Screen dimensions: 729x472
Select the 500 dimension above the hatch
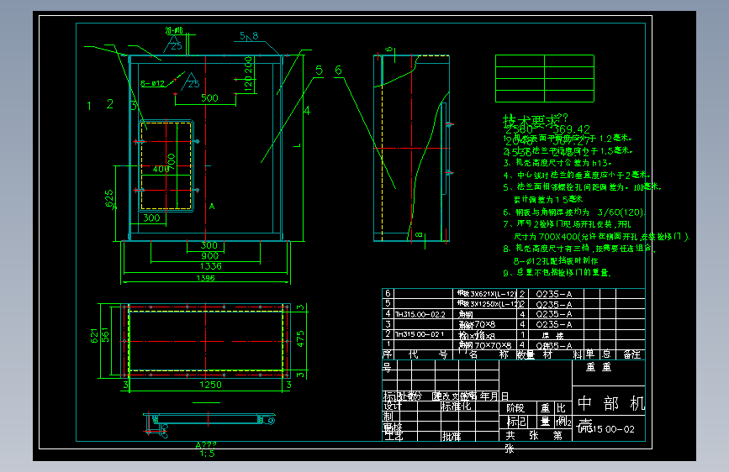[x=209, y=98]
